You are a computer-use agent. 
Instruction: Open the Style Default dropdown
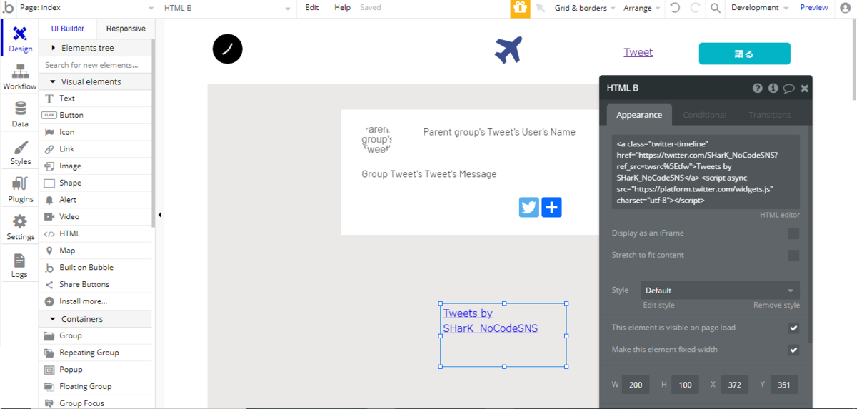tap(720, 291)
